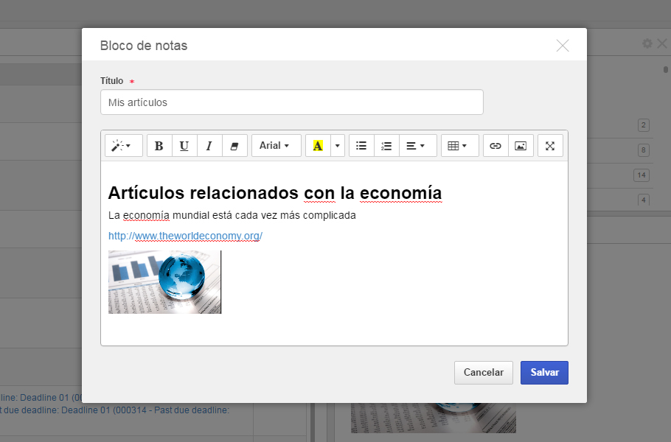Select the globe image in the editor
671x442 pixels.
164,282
